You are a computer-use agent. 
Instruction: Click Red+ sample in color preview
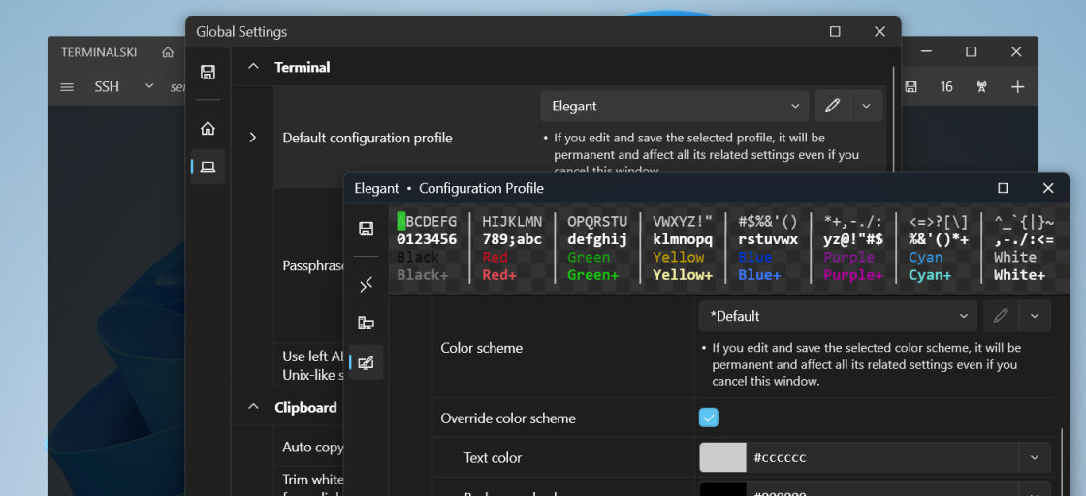pyautogui.click(x=500, y=274)
